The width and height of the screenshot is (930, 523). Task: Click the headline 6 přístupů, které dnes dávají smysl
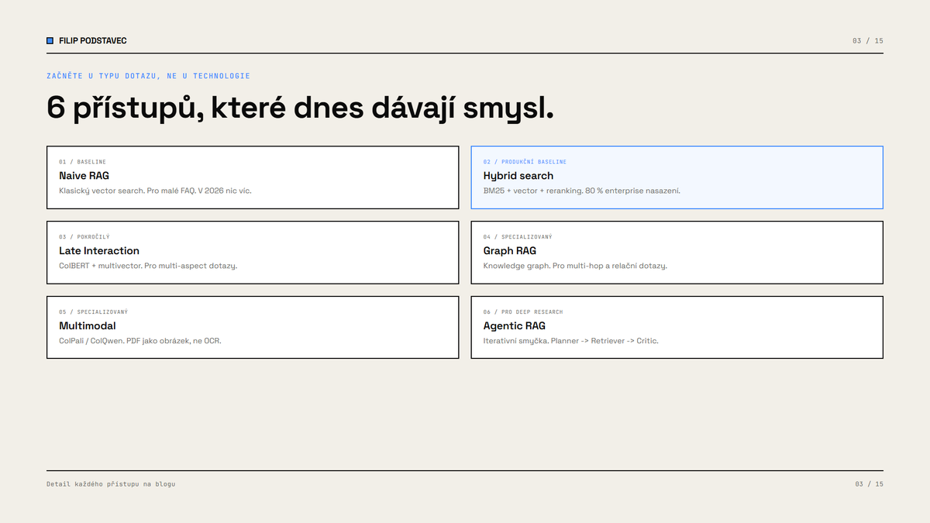tap(300, 108)
